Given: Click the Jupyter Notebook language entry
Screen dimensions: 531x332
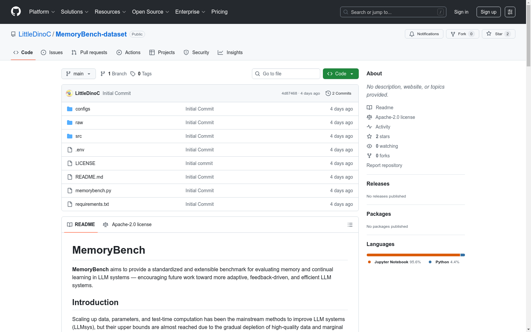Looking at the screenshot, I should coord(395,262).
